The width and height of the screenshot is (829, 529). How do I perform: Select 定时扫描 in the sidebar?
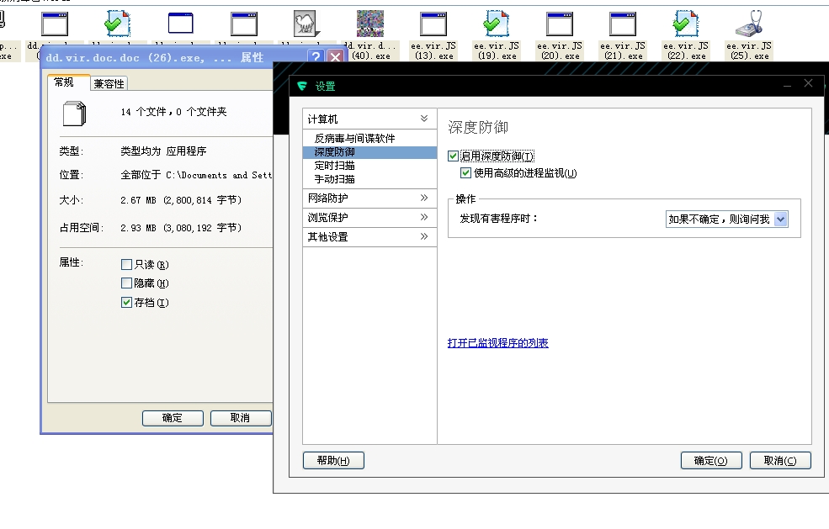click(335, 166)
